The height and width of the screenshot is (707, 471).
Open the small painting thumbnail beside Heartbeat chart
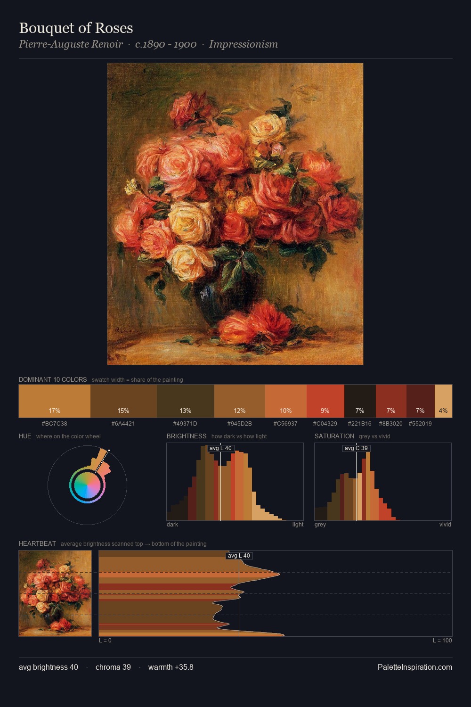point(55,593)
